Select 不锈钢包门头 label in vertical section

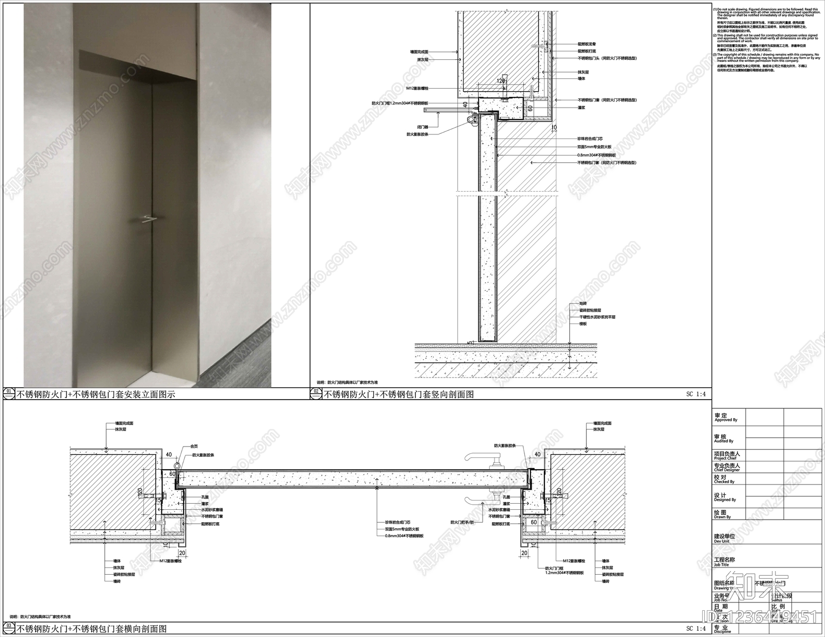click(x=607, y=59)
